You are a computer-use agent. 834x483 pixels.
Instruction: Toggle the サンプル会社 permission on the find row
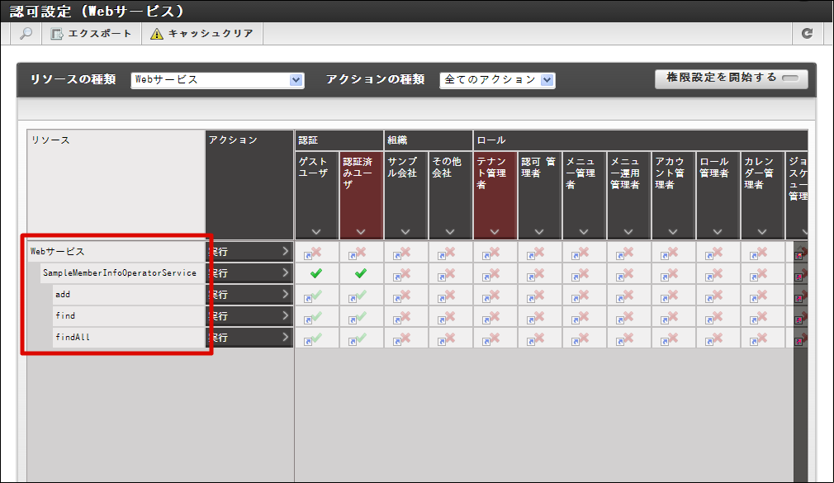[405, 315]
